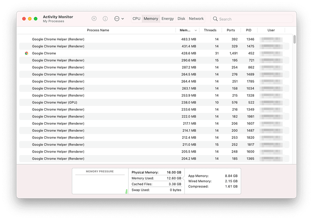The width and height of the screenshot is (313, 220).
Task: Sort by PID column header
Action: [x=249, y=30]
